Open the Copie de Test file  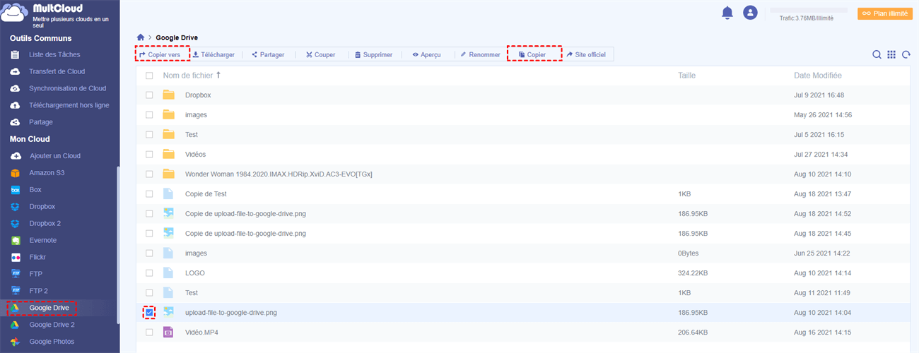pyautogui.click(x=206, y=193)
